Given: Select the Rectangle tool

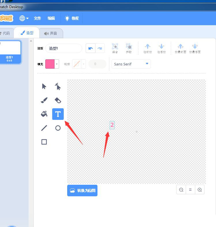Looking at the screenshot, I should 44,142.
